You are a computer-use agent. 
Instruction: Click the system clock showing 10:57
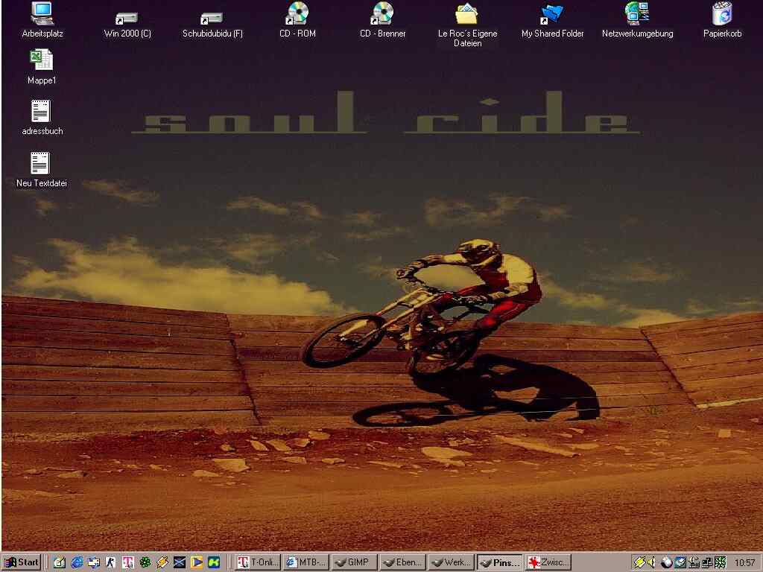[x=744, y=562]
